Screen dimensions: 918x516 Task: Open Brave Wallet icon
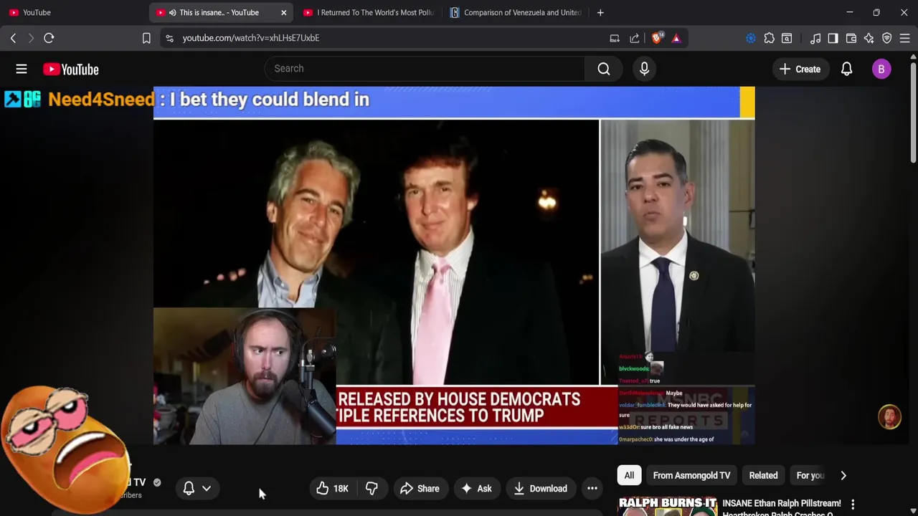(851, 38)
